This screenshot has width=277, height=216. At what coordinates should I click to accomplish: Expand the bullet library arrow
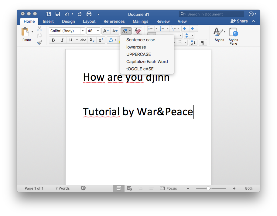click(156, 29)
